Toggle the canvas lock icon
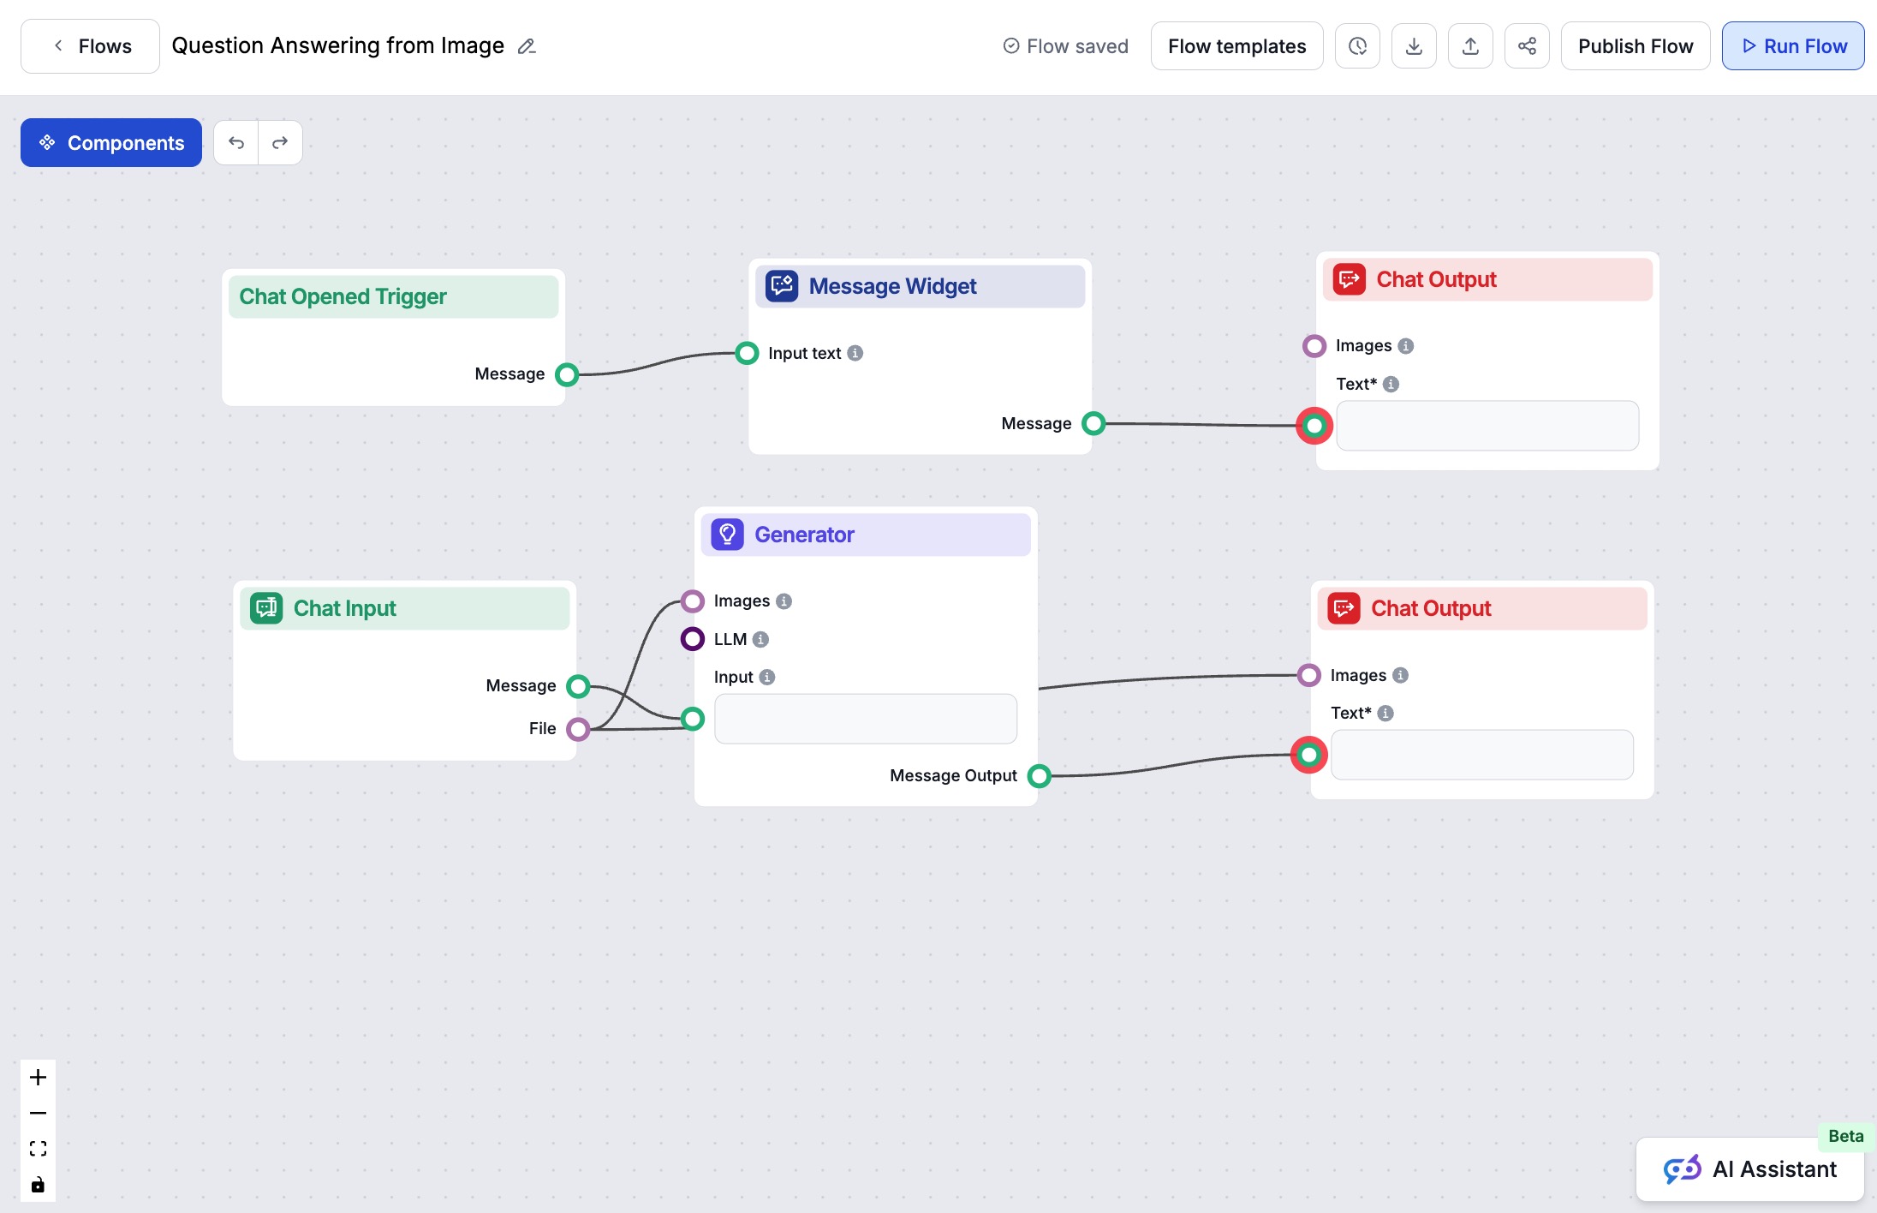The width and height of the screenshot is (1877, 1213). tap(38, 1185)
